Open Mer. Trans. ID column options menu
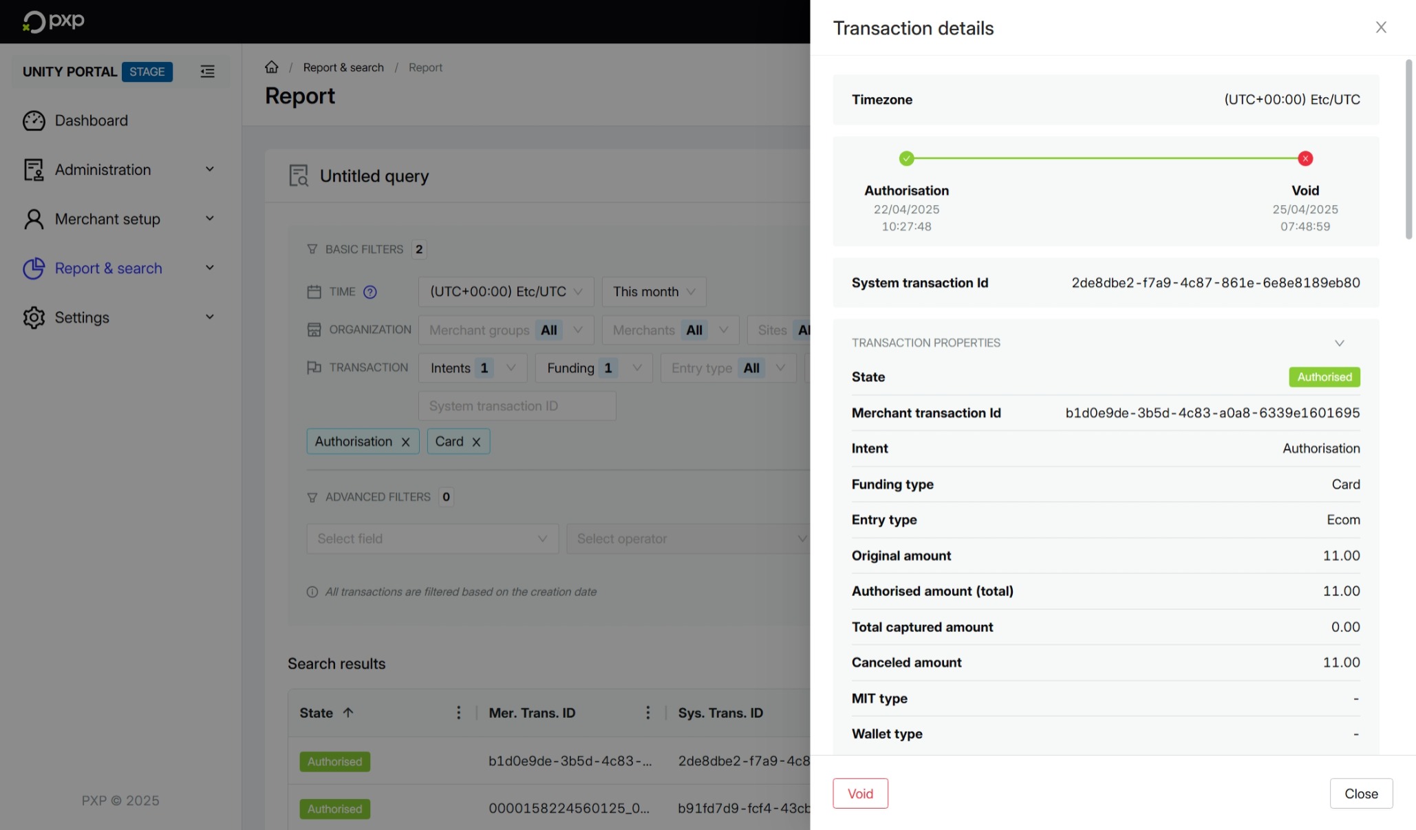1416x830 pixels. 647,713
